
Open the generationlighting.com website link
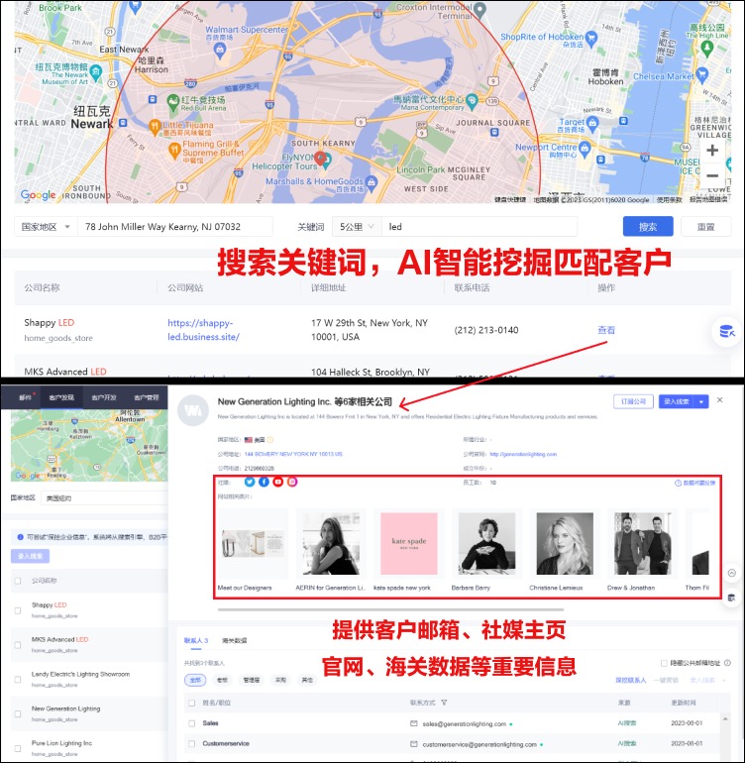coord(523,454)
